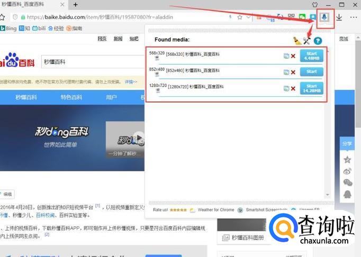361x257 pixels.
Task: Play the 秒懂百科 intro video thumbnail
Action: pyautogui.click(x=125, y=140)
